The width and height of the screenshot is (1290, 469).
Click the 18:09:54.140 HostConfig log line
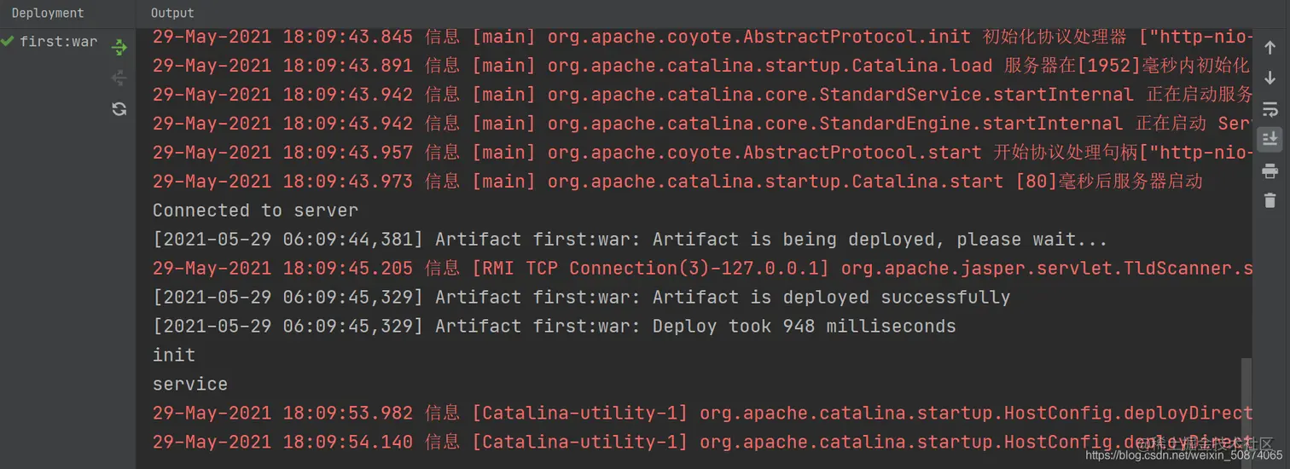coord(702,442)
